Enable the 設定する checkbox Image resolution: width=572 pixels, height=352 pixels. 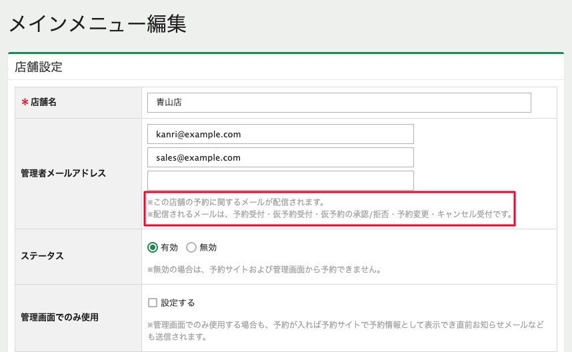tap(153, 303)
